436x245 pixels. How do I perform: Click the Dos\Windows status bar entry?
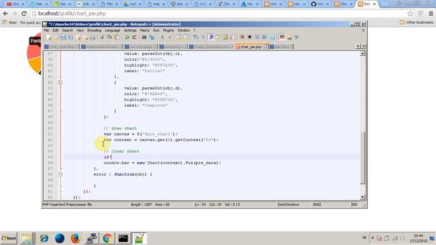coord(288,204)
